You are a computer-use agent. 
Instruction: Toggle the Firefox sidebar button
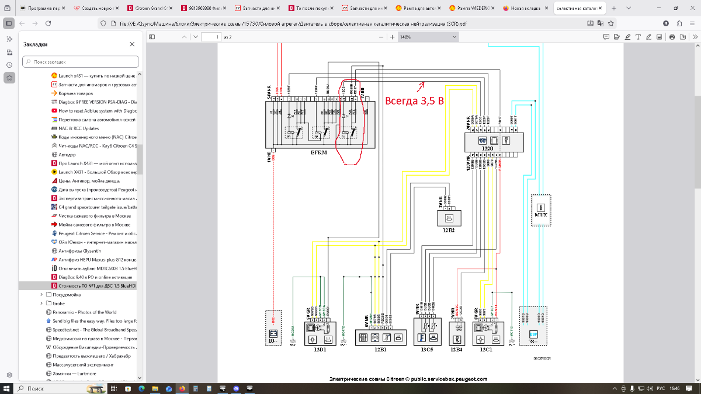(9, 23)
